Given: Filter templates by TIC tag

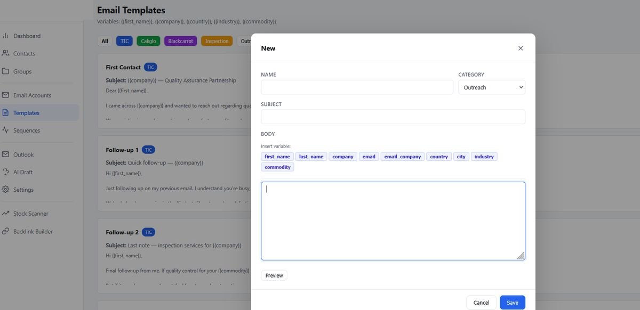Looking at the screenshot, I should 124,41.
